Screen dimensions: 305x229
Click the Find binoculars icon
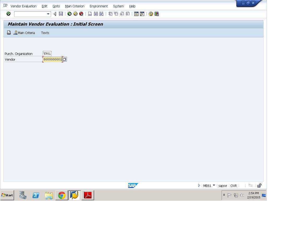coord(96,14)
